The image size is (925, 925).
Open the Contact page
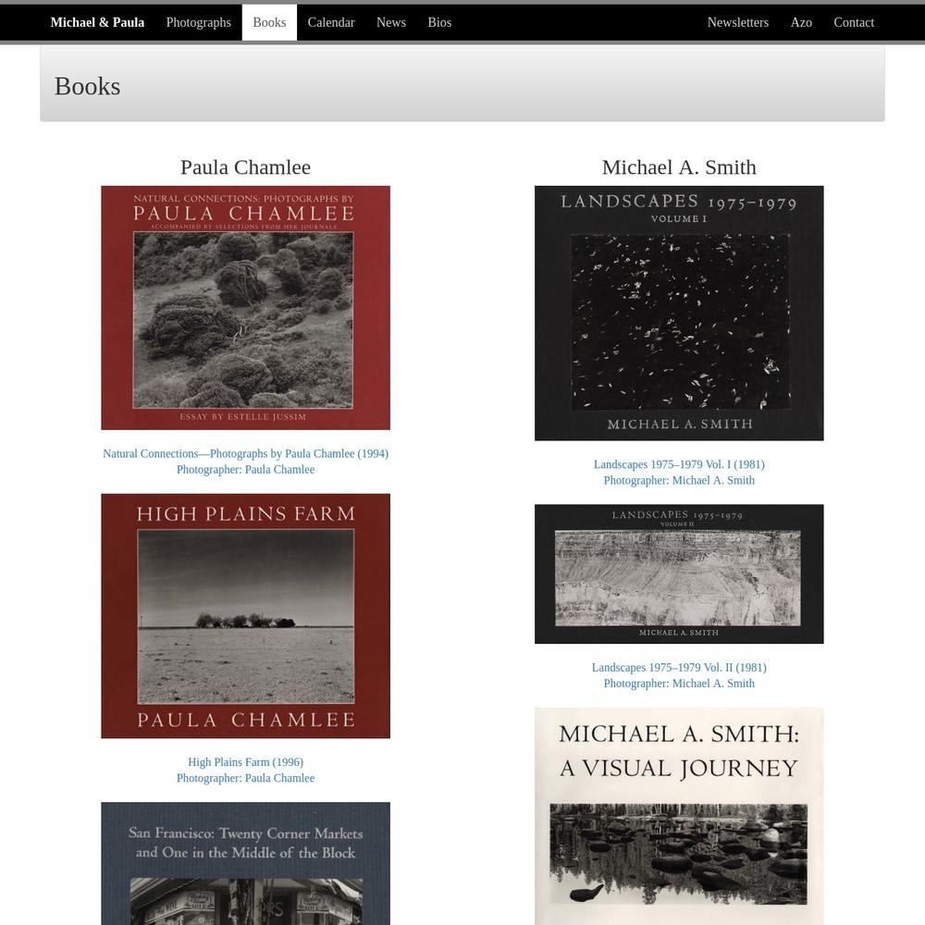[x=854, y=22]
